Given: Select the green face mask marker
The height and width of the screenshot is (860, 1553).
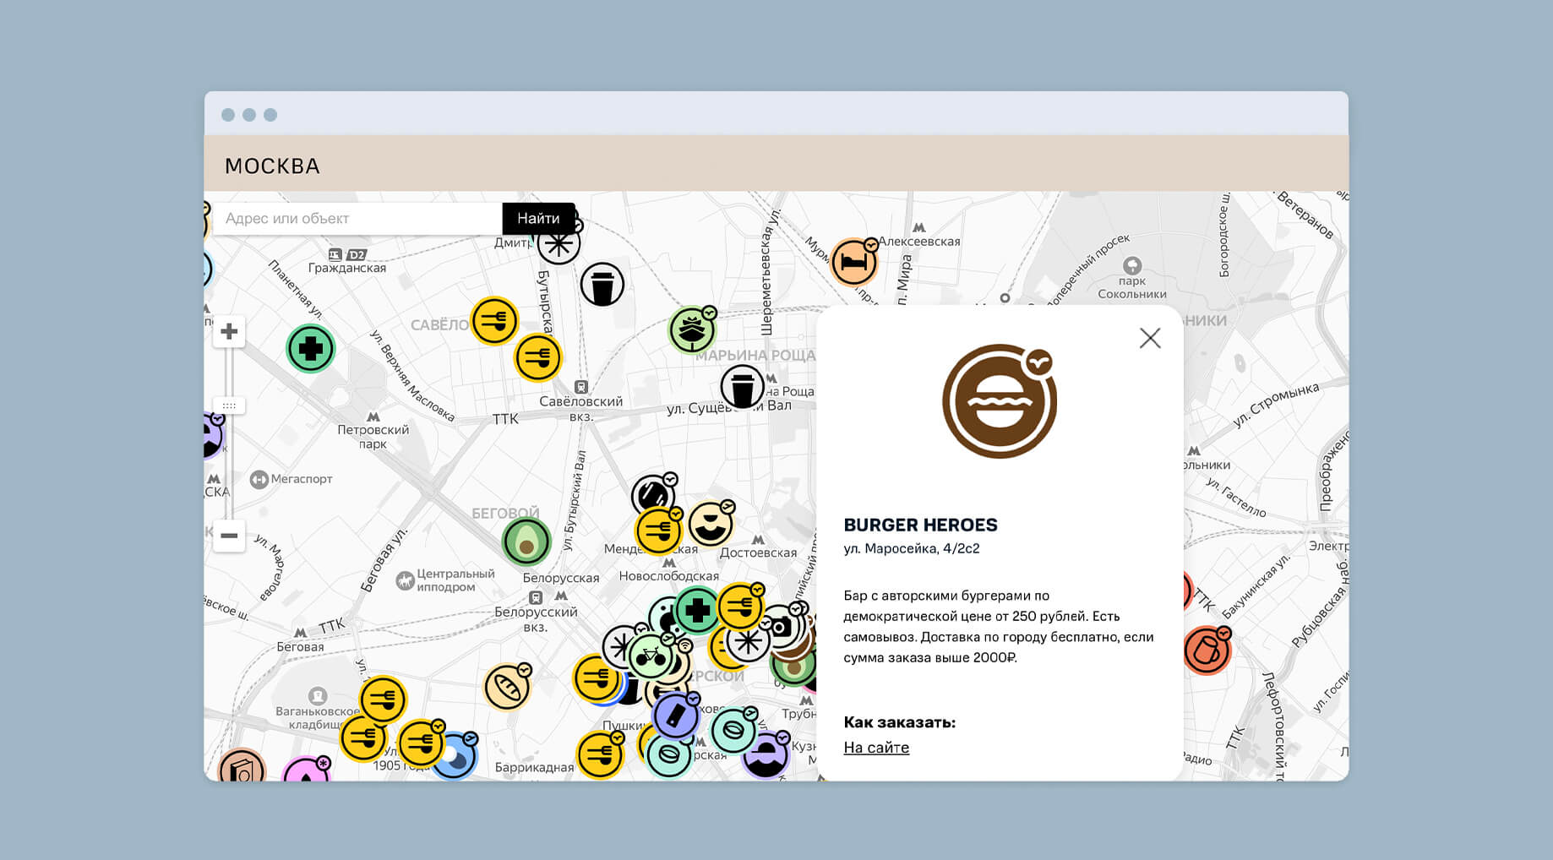Looking at the screenshot, I should tap(692, 329).
